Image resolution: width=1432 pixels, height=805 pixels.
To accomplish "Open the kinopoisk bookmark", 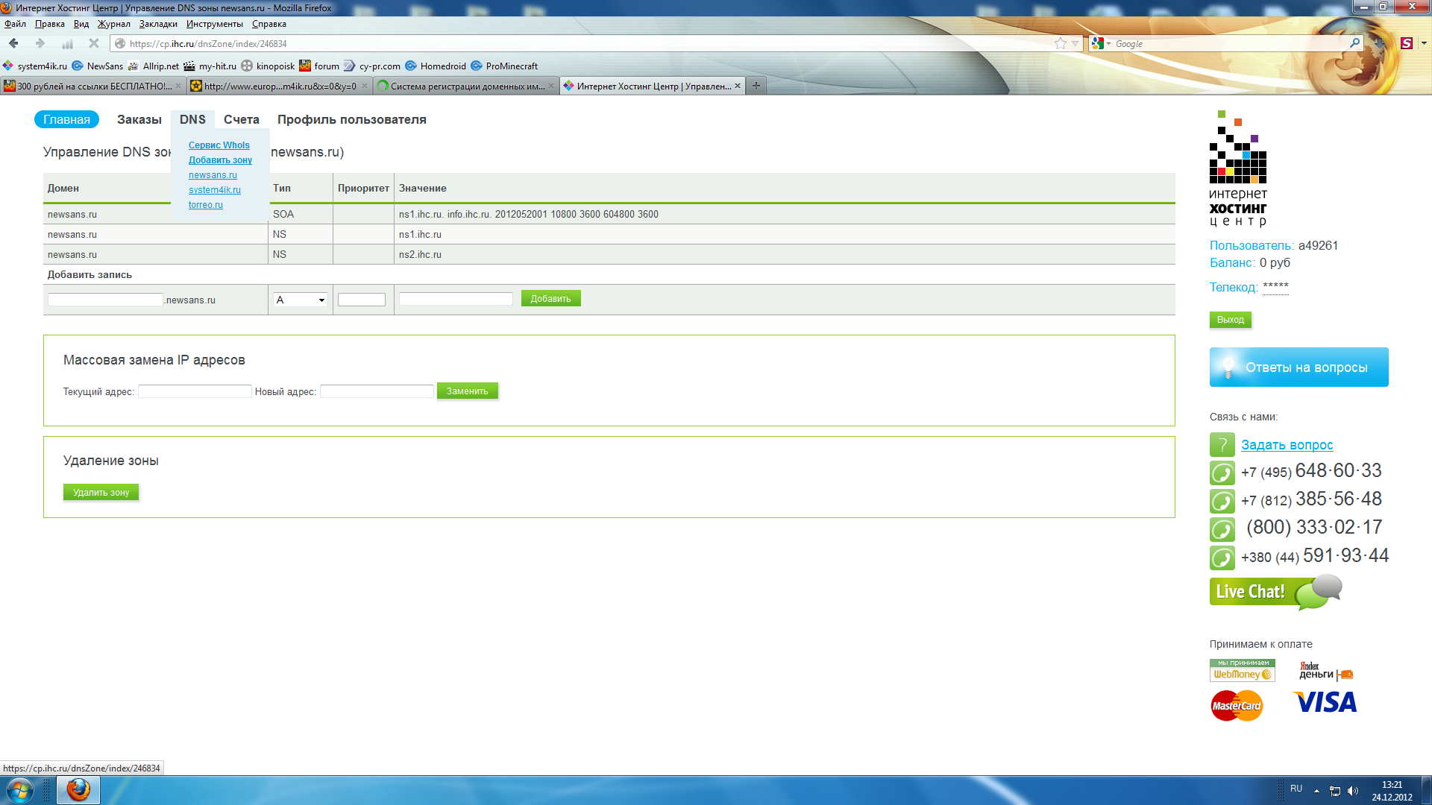I will 268,66.
